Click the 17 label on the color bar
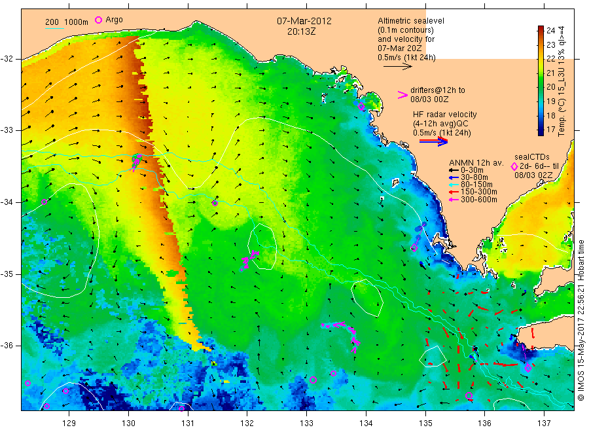589x432 pixels. point(550,129)
